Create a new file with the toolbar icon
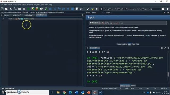 pos(2,9)
